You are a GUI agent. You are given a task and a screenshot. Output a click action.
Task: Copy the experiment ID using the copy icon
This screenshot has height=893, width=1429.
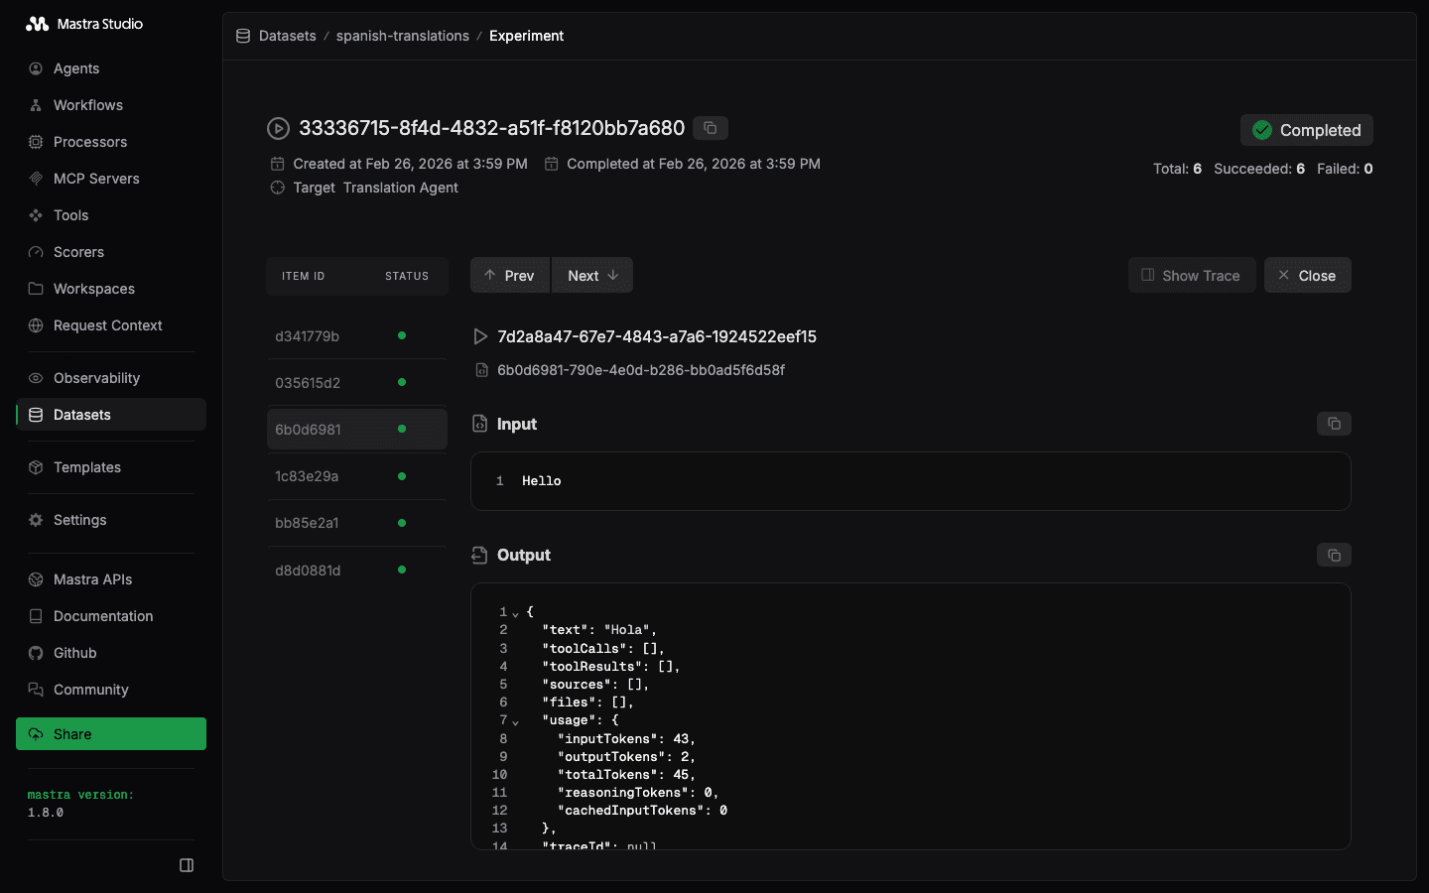click(x=711, y=127)
